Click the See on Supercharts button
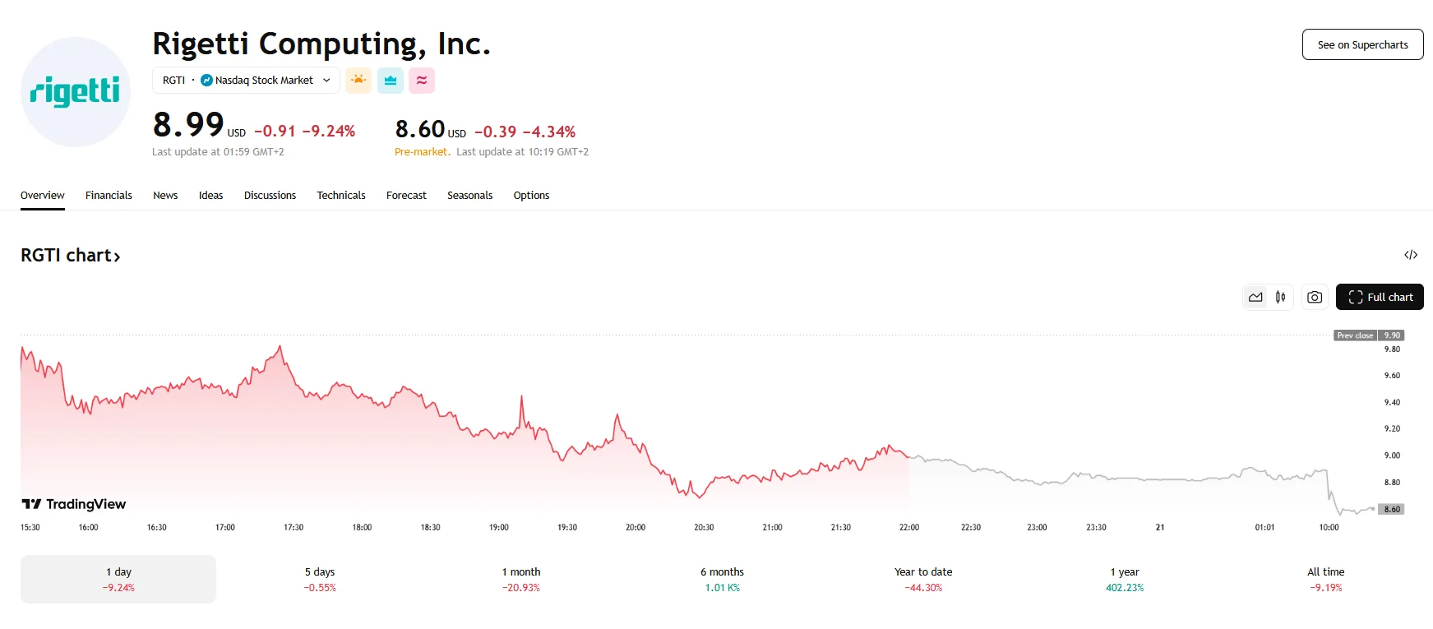Viewport: 1433px width, 629px height. pyautogui.click(x=1361, y=44)
